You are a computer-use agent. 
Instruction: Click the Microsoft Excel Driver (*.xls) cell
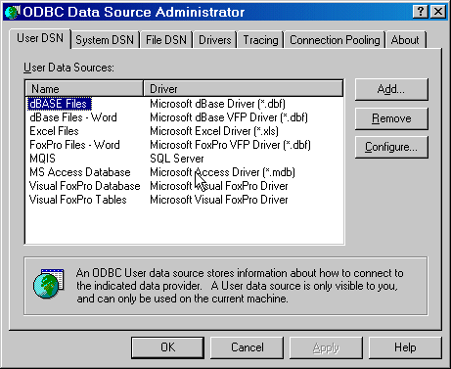214,131
